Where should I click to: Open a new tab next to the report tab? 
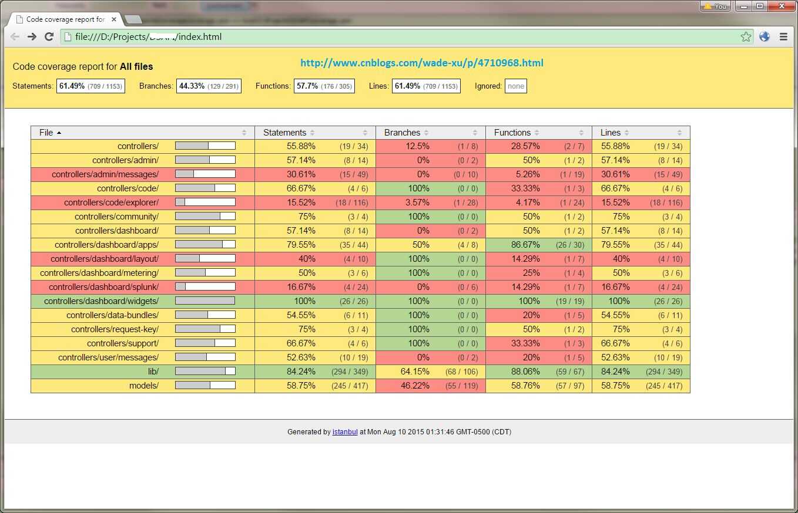point(134,20)
